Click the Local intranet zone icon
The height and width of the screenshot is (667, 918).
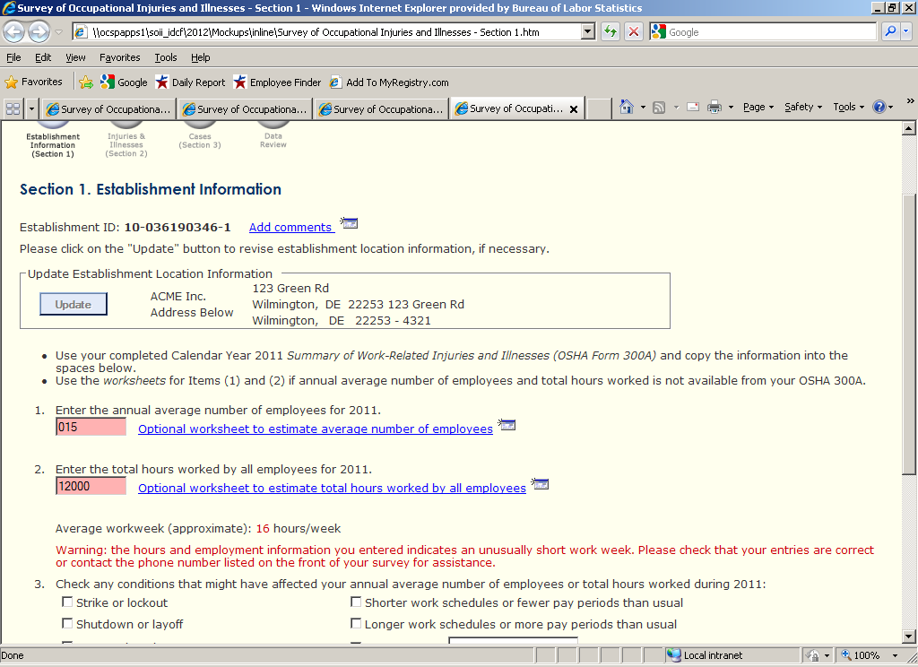tap(674, 655)
